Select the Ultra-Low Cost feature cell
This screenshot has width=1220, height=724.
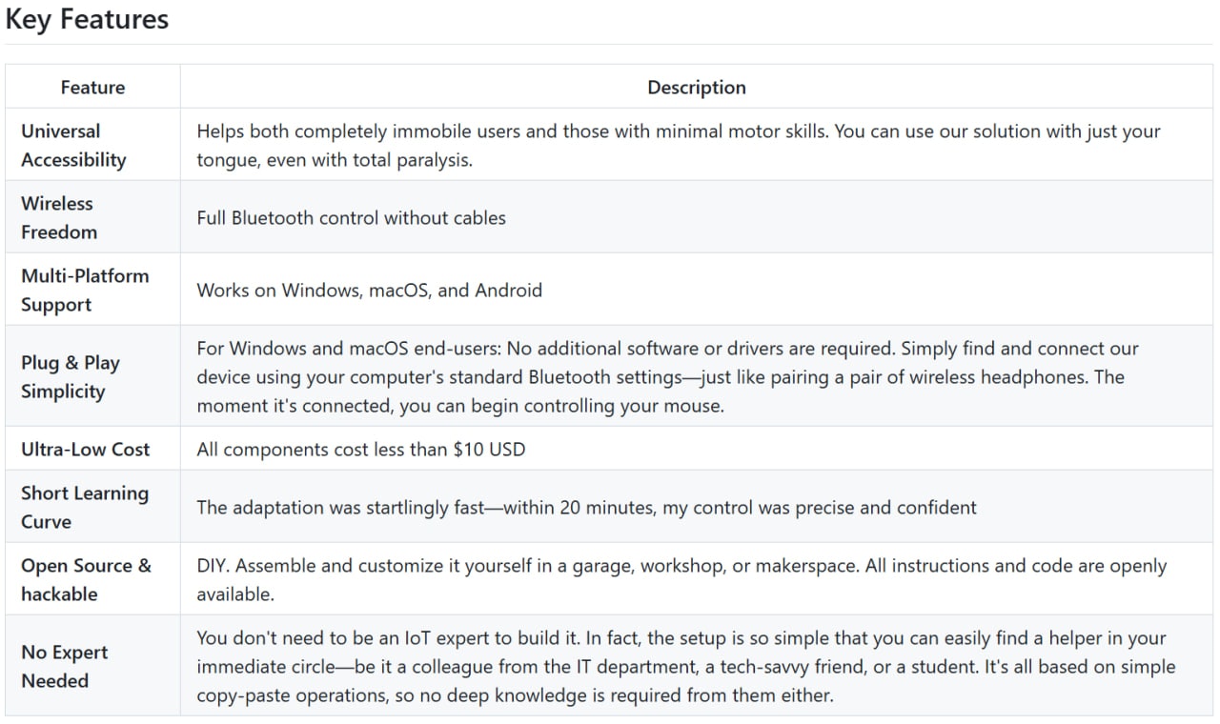pyautogui.click(x=86, y=449)
